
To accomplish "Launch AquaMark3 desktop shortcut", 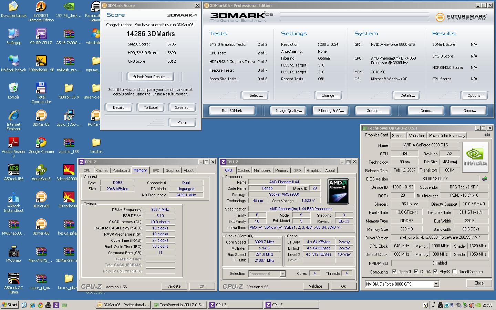I will [x=41, y=172].
